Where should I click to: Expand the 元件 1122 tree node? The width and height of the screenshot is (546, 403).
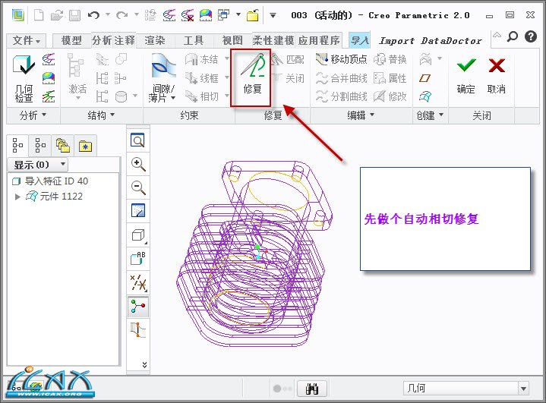point(18,197)
